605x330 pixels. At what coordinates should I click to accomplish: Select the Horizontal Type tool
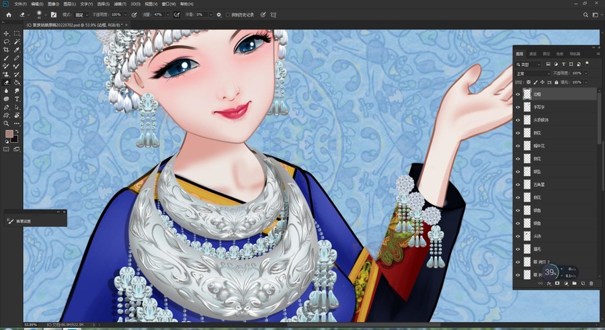pyautogui.click(x=17, y=99)
